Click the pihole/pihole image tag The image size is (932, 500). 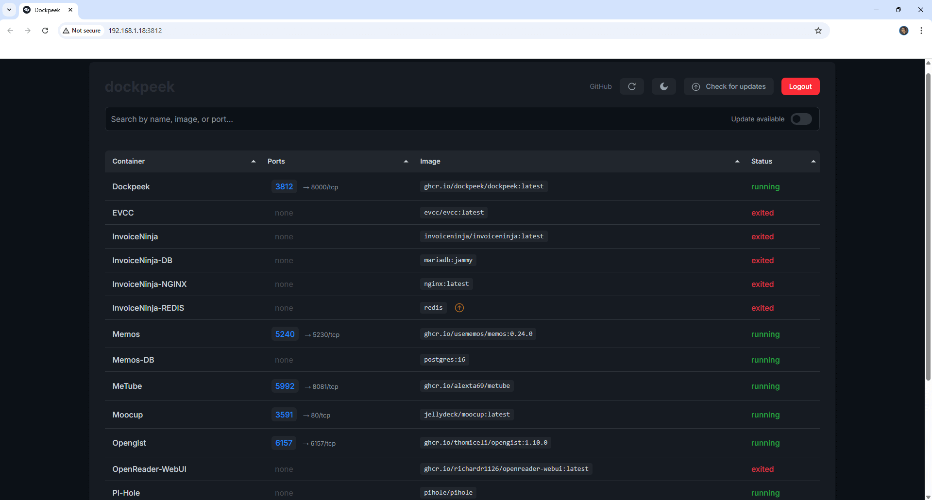448,493
